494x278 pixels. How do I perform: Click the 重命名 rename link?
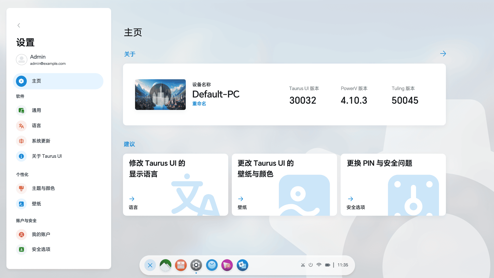pos(199,103)
